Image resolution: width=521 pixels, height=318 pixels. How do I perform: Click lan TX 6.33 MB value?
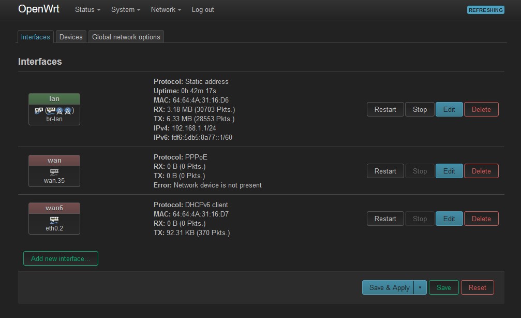(194, 119)
